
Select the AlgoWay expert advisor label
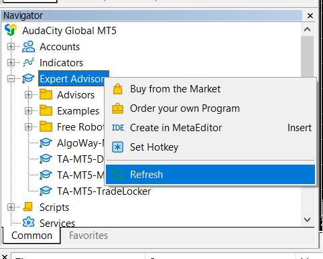tap(80, 143)
